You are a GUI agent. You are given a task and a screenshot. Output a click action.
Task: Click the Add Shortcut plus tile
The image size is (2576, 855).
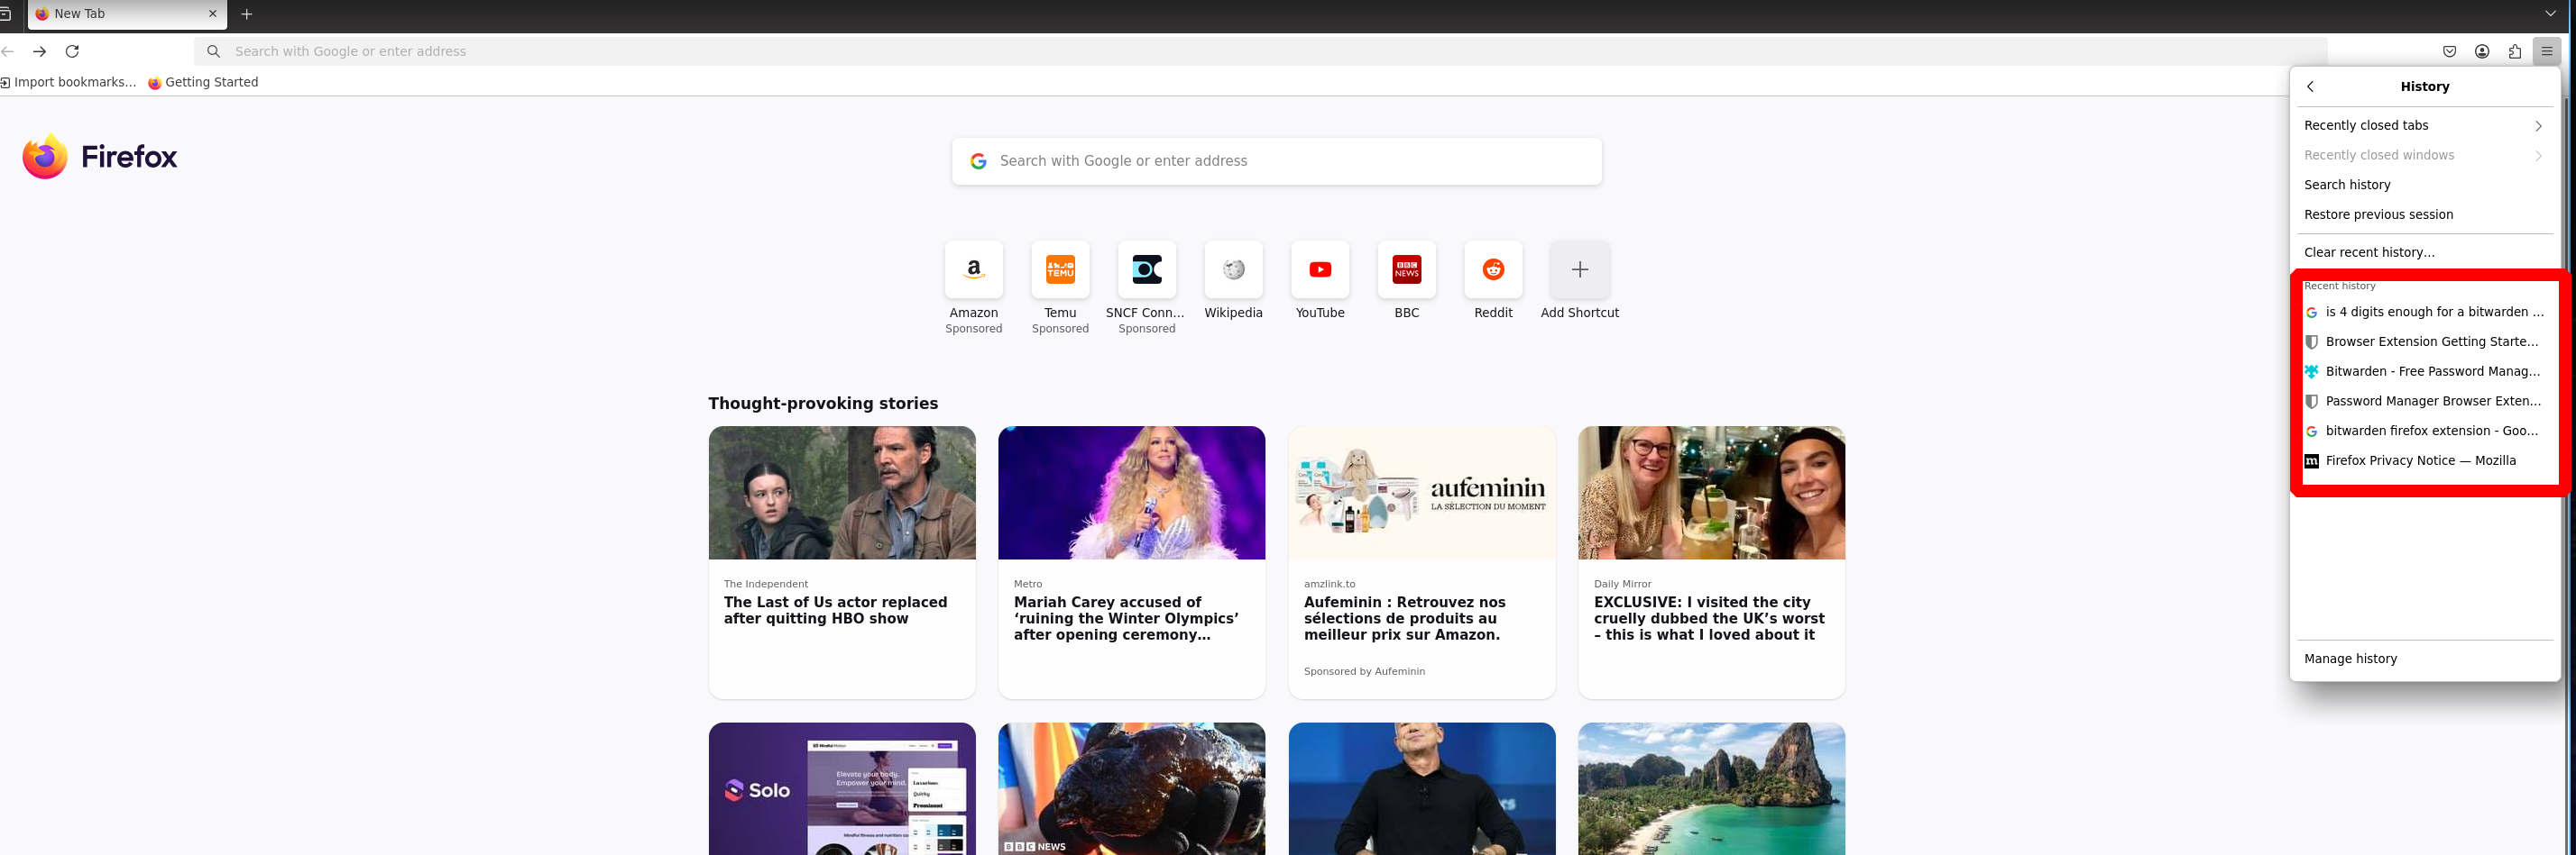click(x=1579, y=269)
